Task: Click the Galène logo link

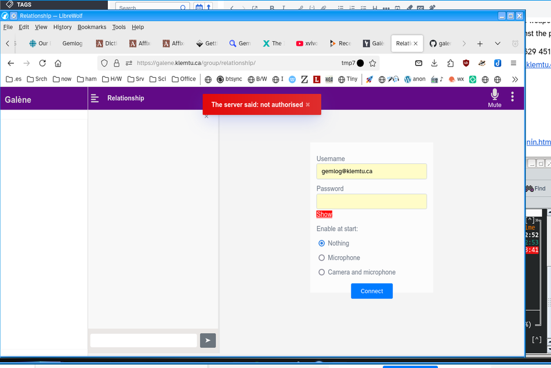Action: click(18, 100)
